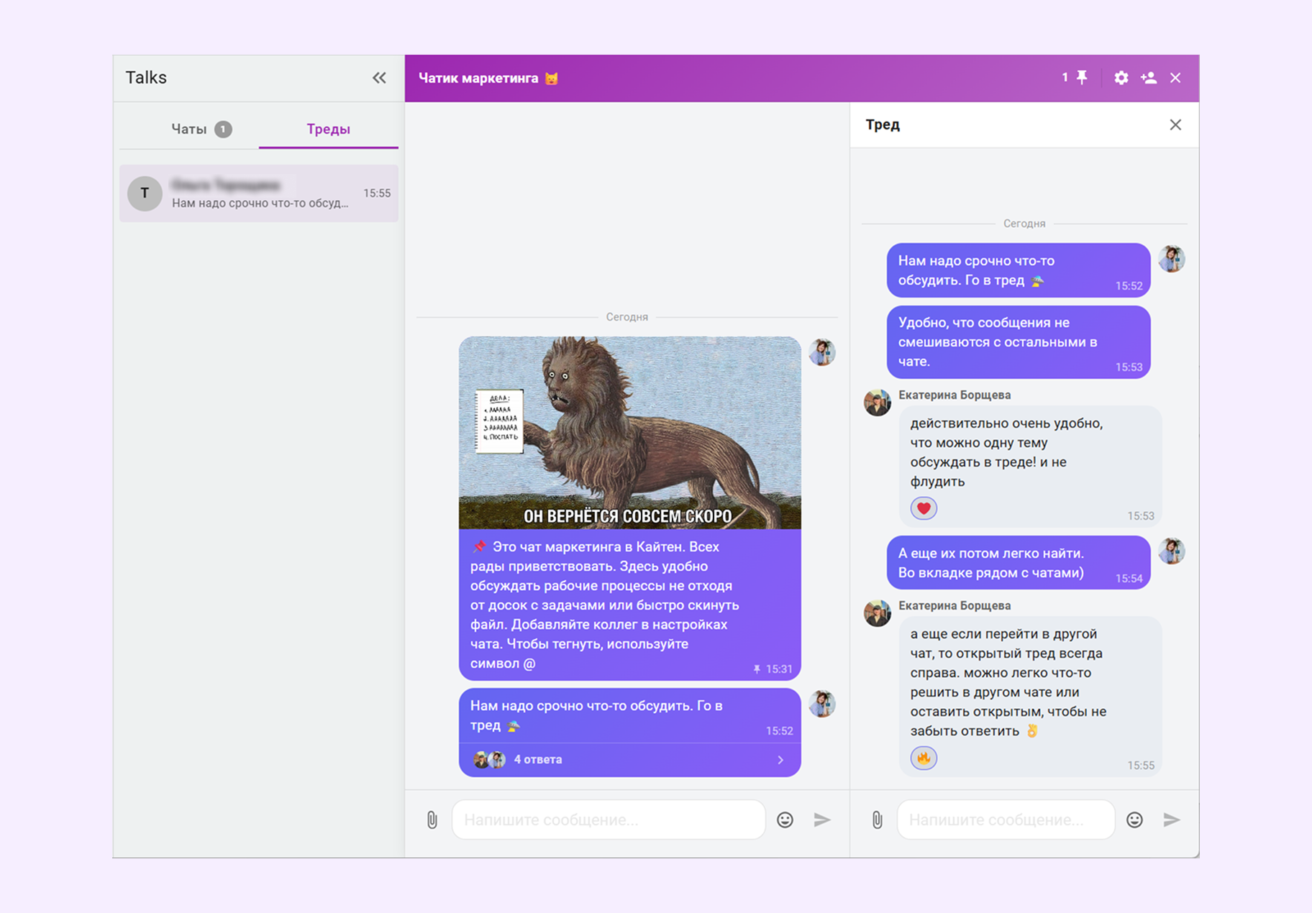
Task: Add a member to the marketing chat
Action: click(x=1149, y=78)
